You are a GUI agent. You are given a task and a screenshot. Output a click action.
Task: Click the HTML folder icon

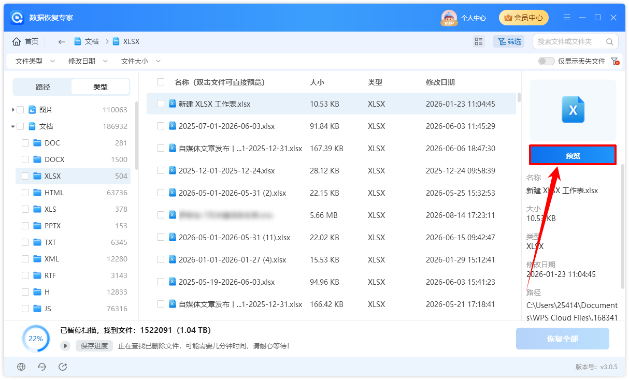click(37, 193)
